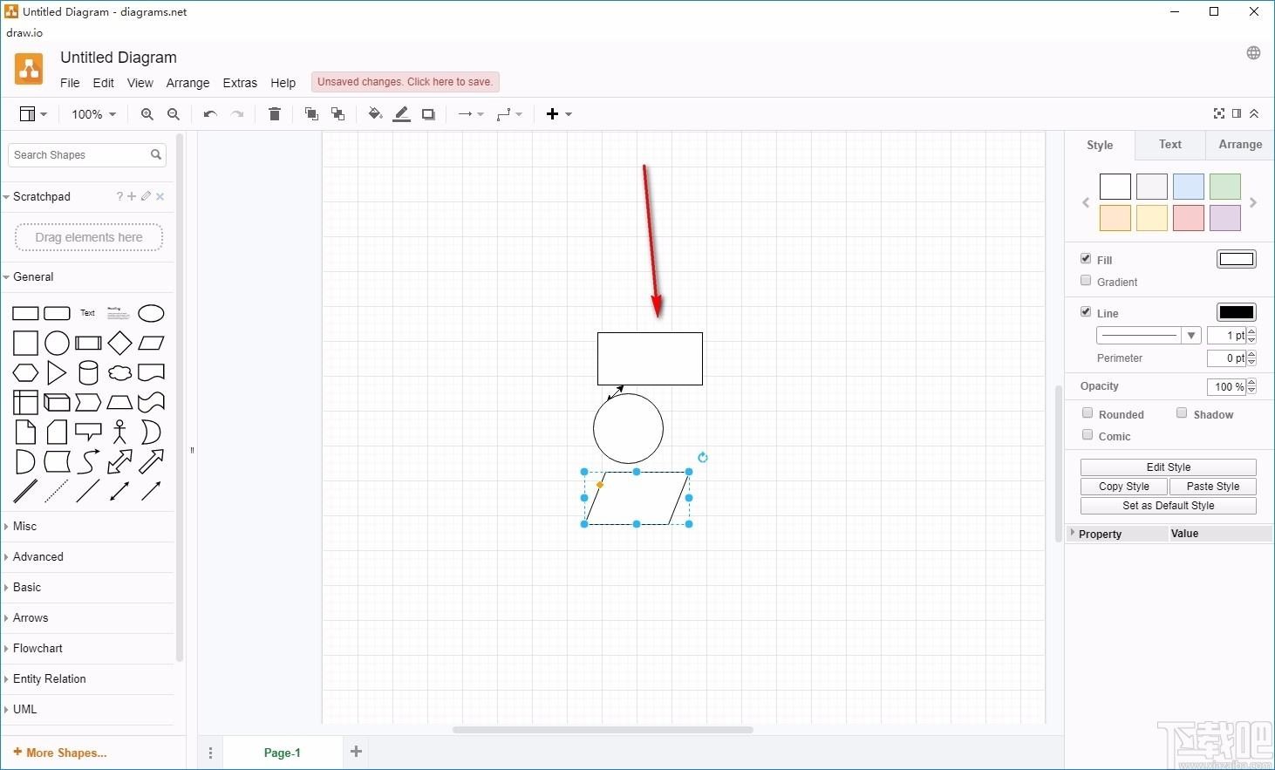This screenshot has width=1275, height=770.
Task: Open the Edit menu
Action: point(103,83)
